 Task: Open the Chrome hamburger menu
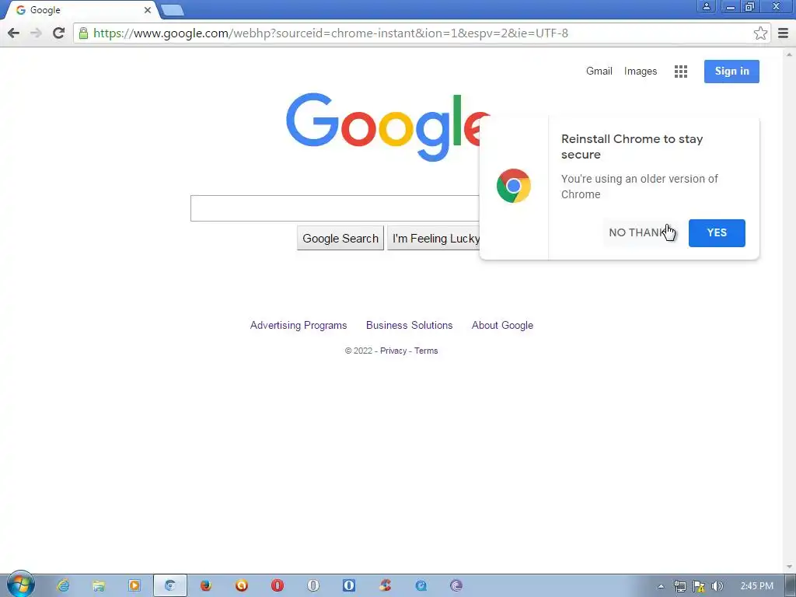[784, 33]
